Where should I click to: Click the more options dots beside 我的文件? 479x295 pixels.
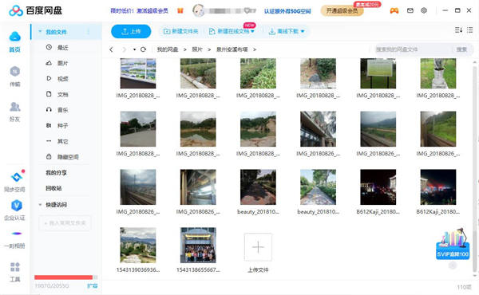point(89,32)
